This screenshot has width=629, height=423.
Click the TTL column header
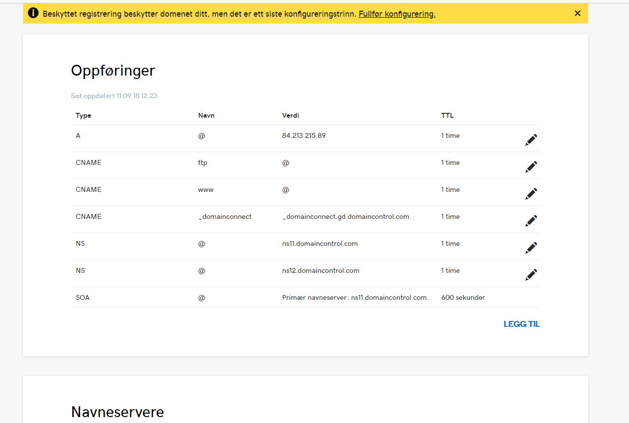pos(447,116)
